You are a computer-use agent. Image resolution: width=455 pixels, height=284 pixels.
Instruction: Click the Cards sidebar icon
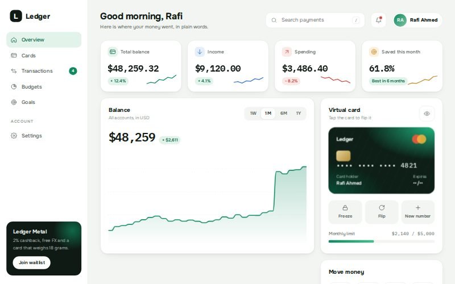(14, 55)
